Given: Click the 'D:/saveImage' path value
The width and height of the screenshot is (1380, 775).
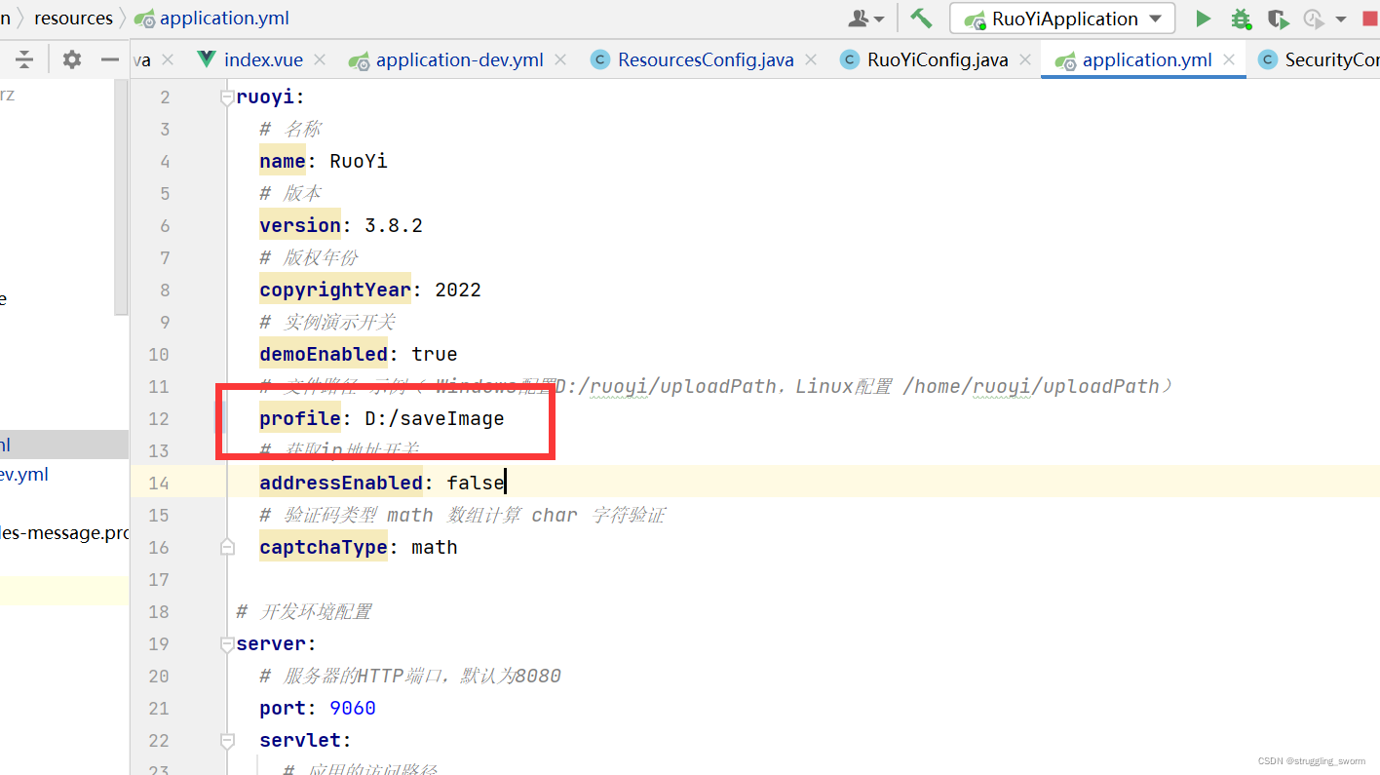Looking at the screenshot, I should tap(435, 418).
